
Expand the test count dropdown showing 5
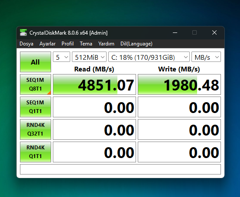pyautogui.click(x=62, y=57)
